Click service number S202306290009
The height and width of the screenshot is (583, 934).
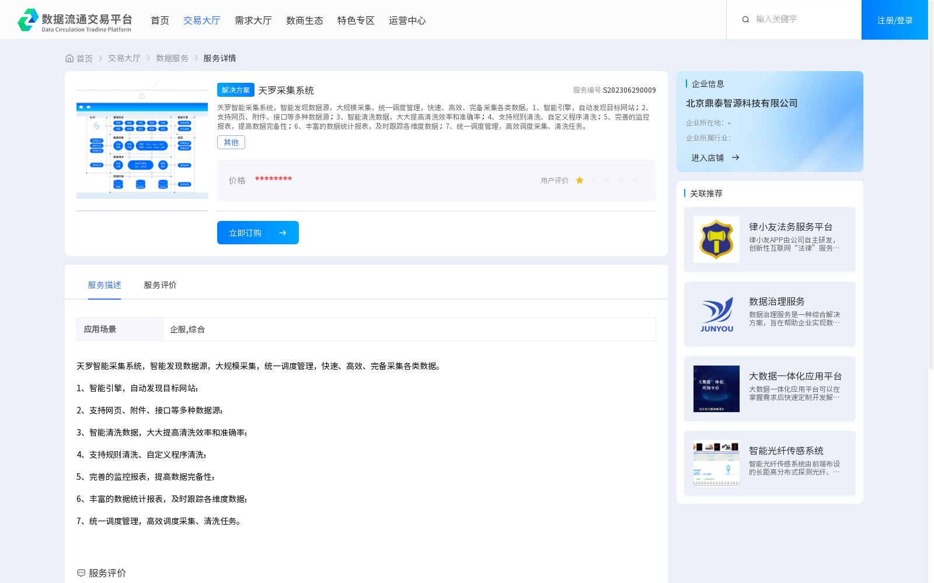click(x=629, y=90)
